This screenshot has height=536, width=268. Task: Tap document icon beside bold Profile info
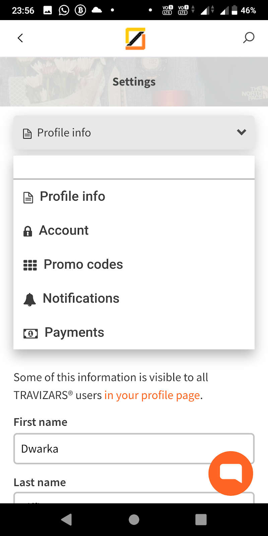[x=28, y=198]
